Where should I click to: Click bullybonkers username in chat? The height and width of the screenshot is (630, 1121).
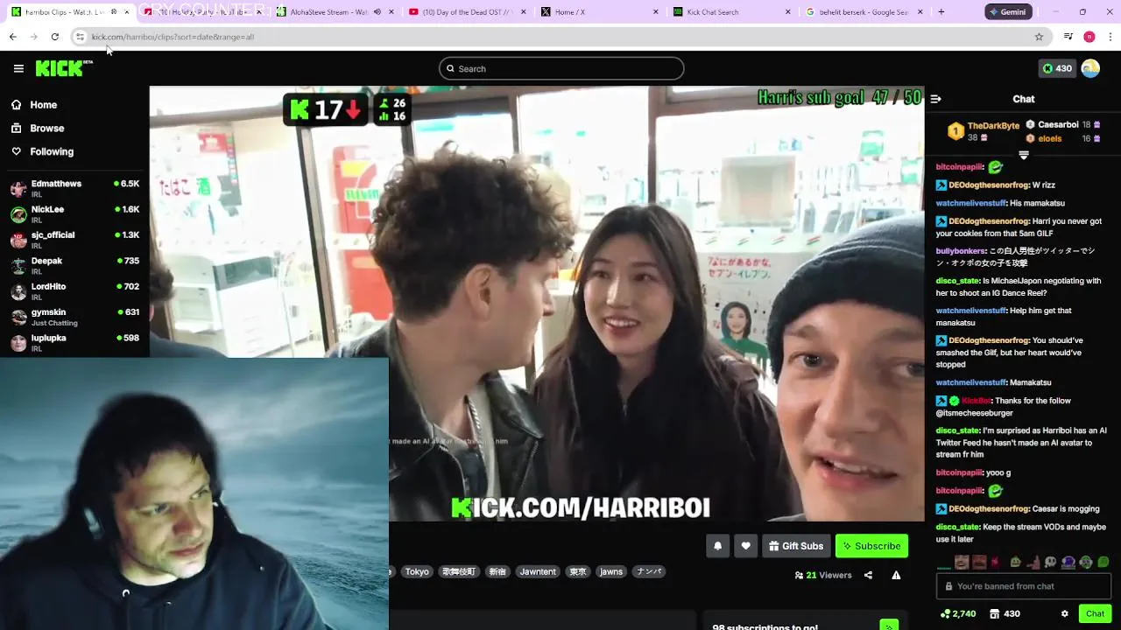click(x=961, y=251)
